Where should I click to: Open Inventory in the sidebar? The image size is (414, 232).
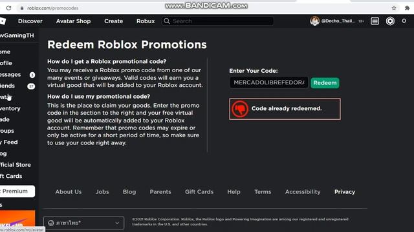tap(10, 108)
